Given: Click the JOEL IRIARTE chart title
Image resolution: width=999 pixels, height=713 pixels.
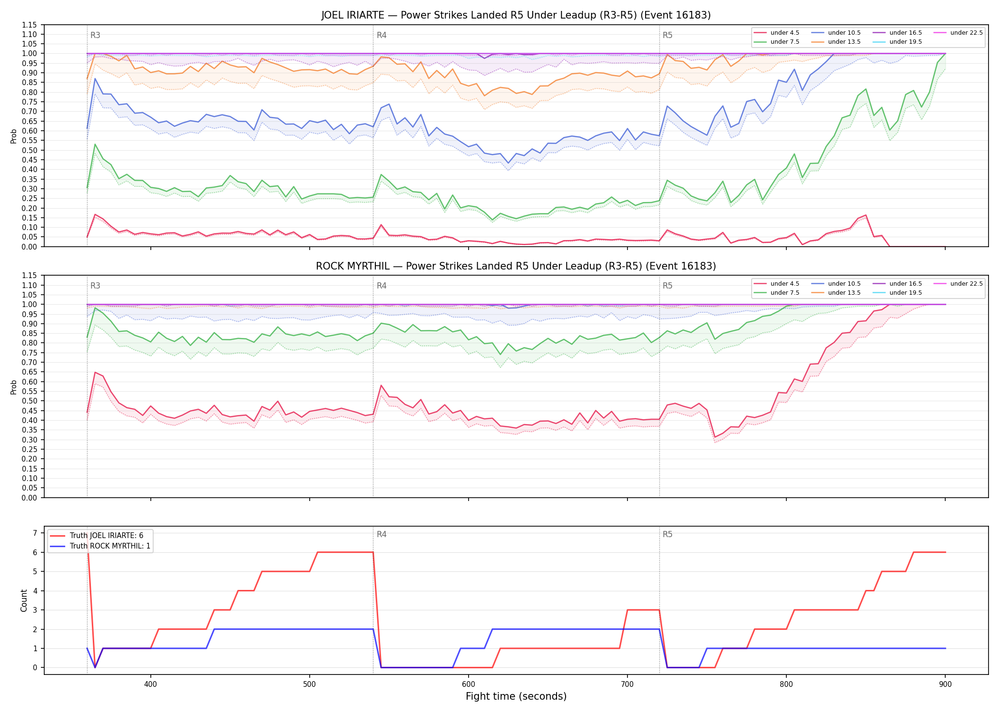Looking at the screenshot, I should click(516, 15).
